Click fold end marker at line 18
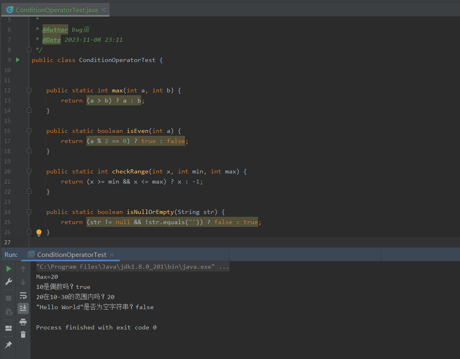 tap(29, 151)
